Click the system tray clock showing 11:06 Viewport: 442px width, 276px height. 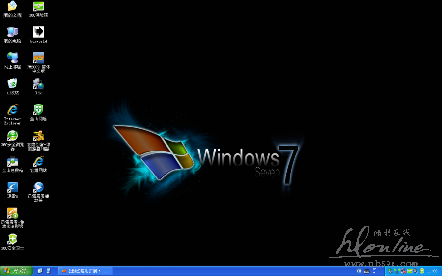[x=432, y=271]
